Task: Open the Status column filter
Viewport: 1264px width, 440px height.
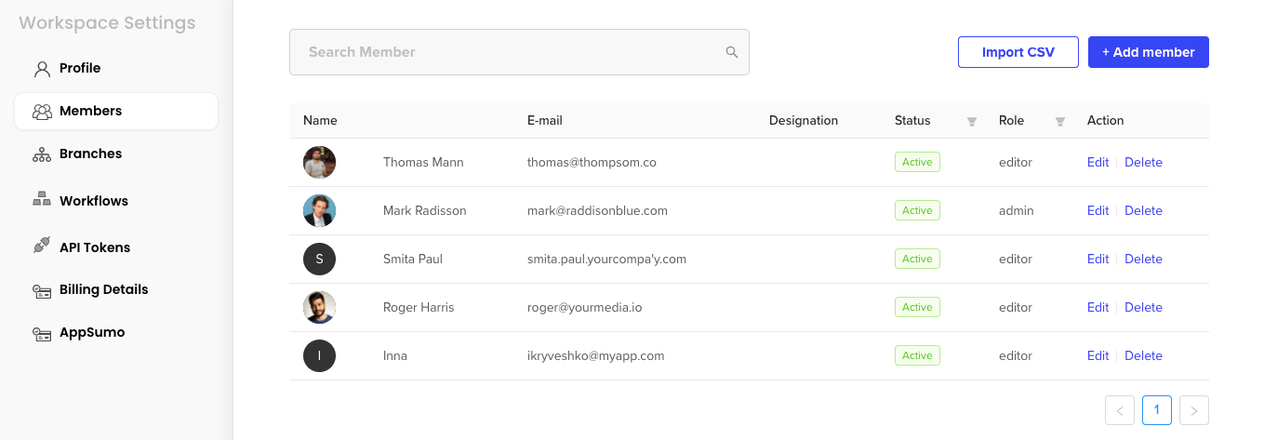Action: click(x=972, y=121)
